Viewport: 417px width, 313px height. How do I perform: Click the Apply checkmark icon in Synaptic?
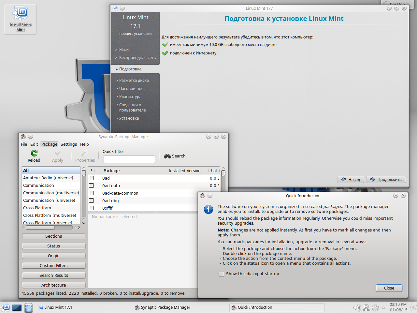(58, 153)
